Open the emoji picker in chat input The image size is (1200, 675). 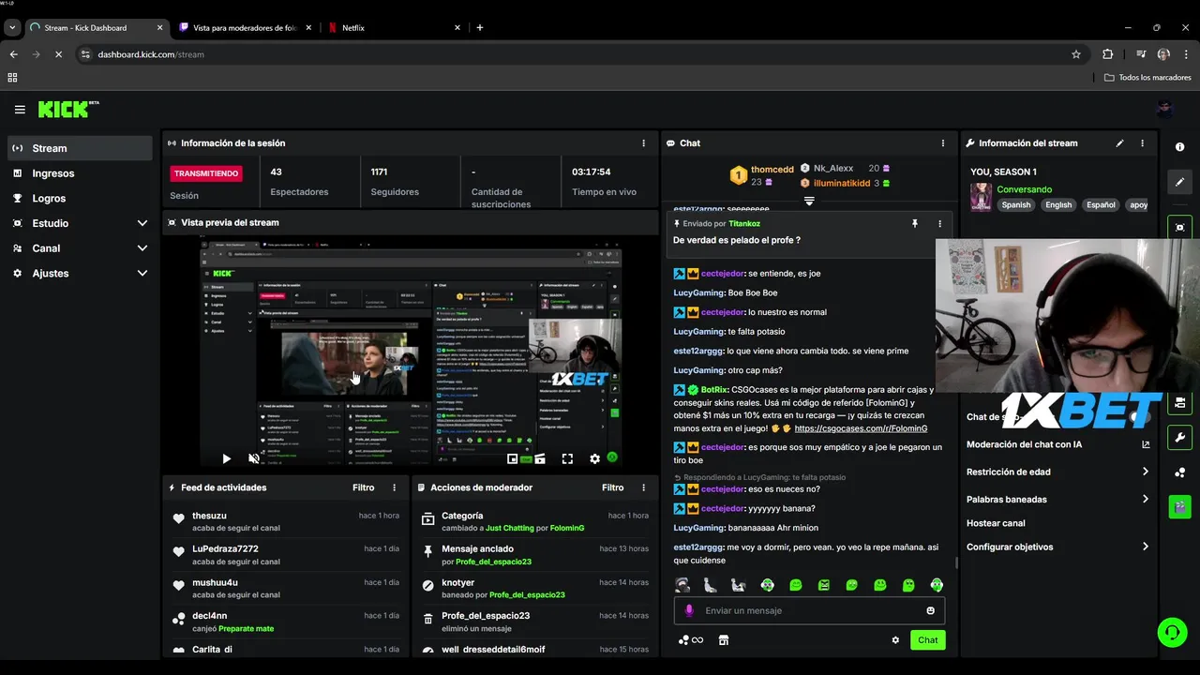930,610
